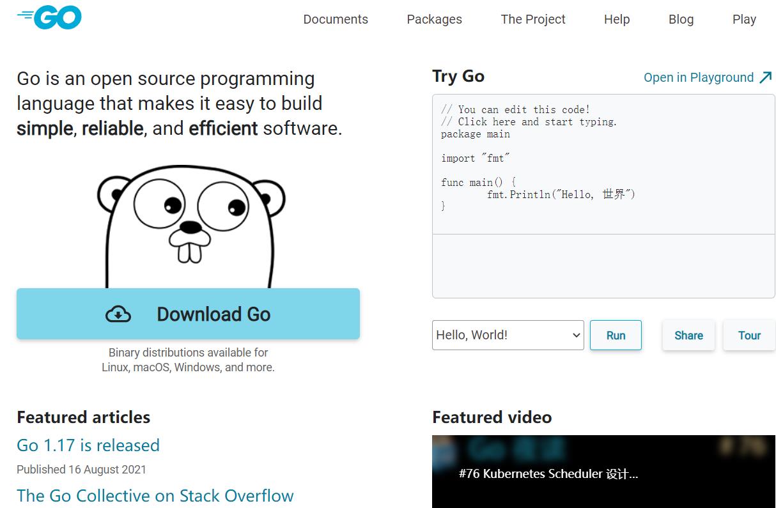The image size is (776, 508).
Task: Click inside the Try Go code editor
Action: tap(603, 164)
